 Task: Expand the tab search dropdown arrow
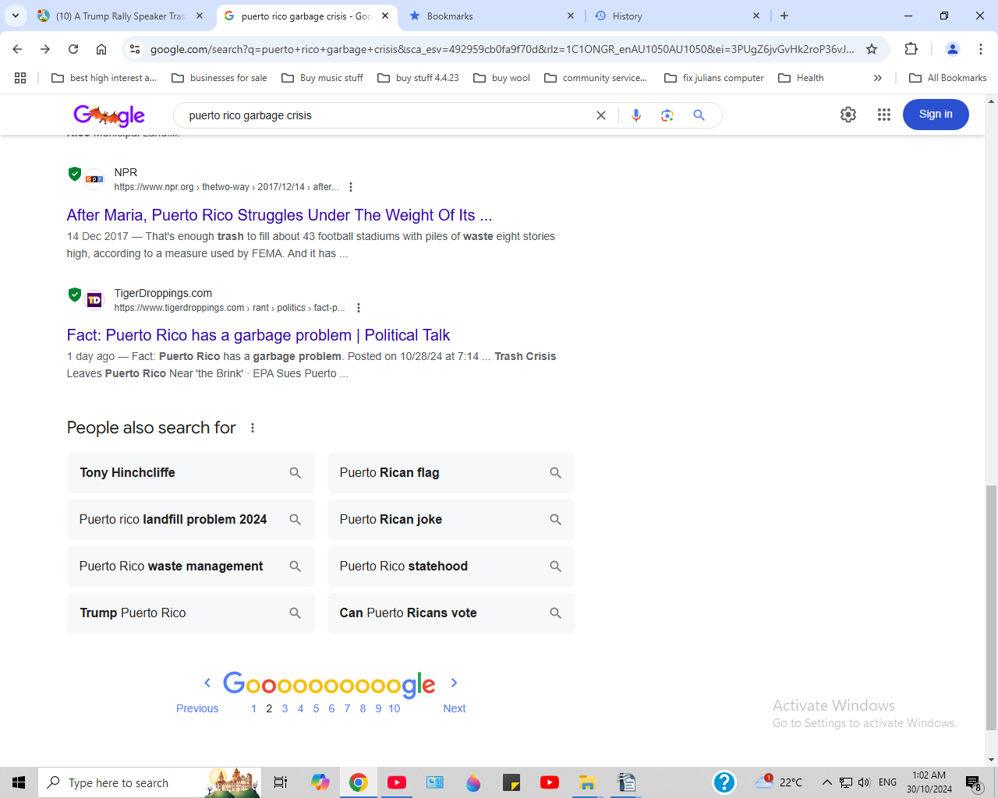tap(16, 16)
